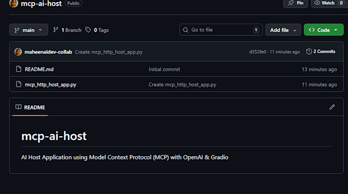The height and width of the screenshot is (194, 348).
Task: Expand the Add file dropdown
Action: click(283, 30)
